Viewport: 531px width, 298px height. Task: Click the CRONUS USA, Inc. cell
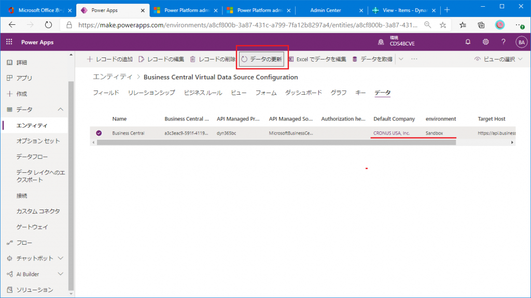[392, 133]
